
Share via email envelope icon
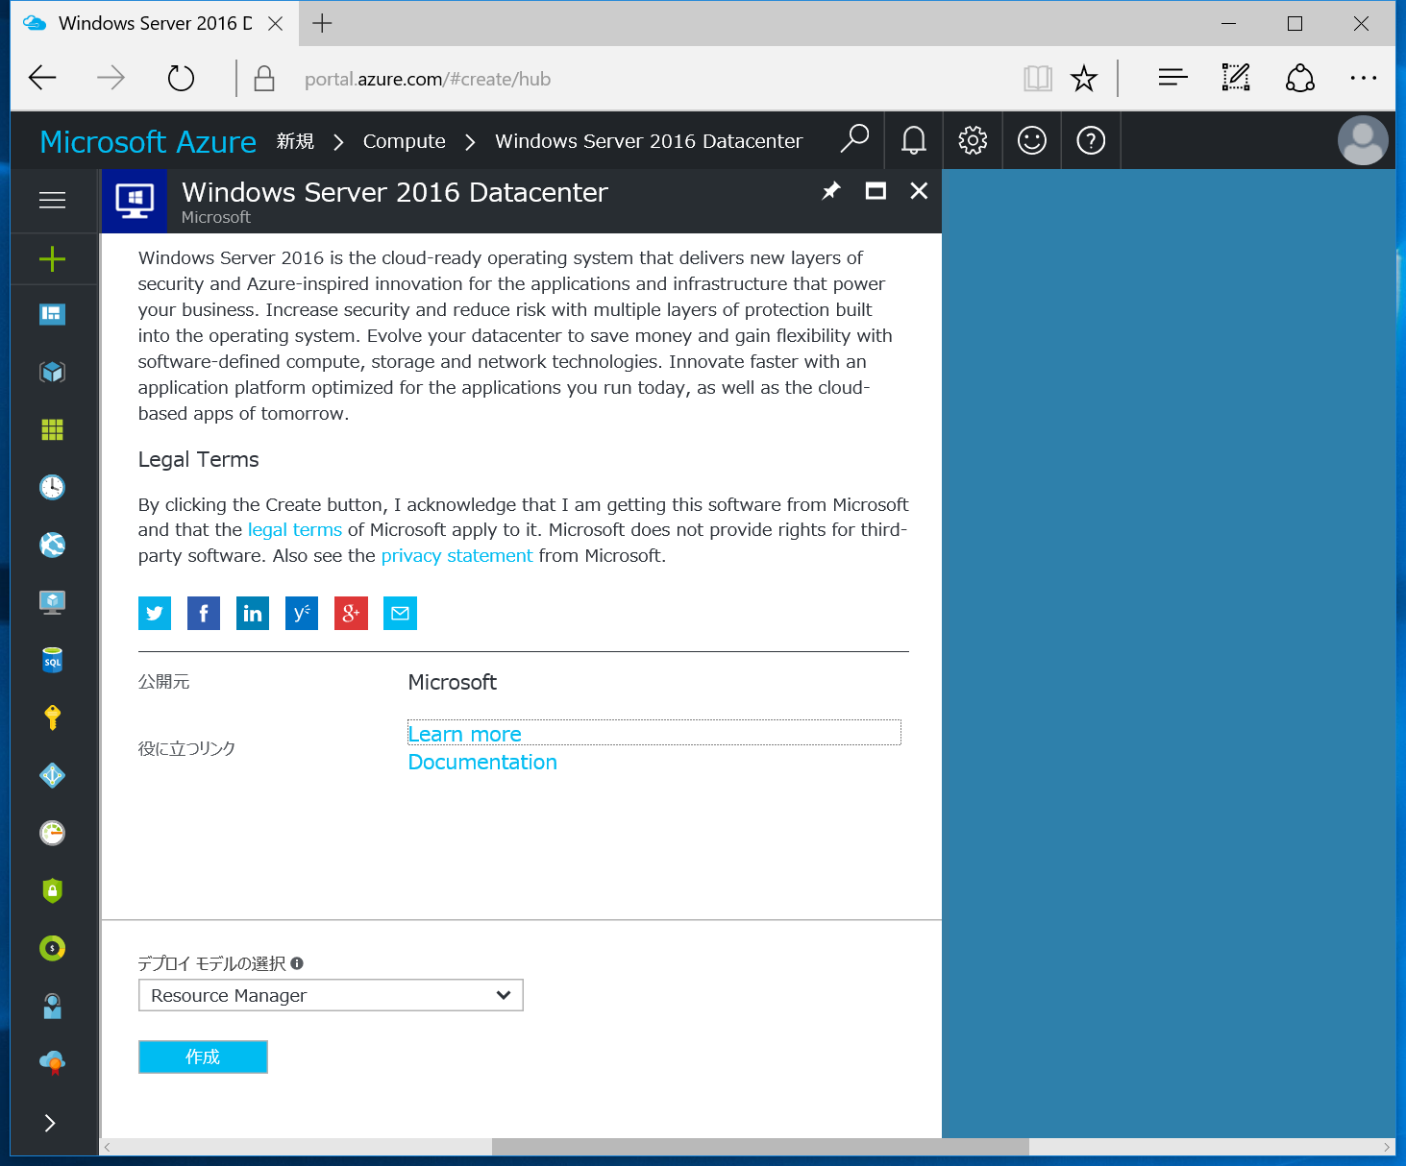tap(400, 613)
